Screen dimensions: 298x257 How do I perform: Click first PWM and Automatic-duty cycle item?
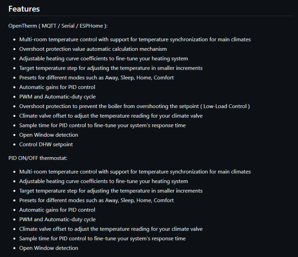click(x=57, y=97)
